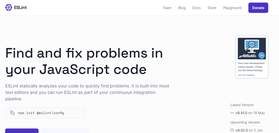Open the Team page
Viewport: 279px width, 133px height.
pos(167,8)
